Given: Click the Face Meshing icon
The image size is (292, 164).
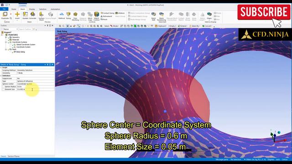Looking at the screenshot, I should pyautogui.click(x=75, y=14).
